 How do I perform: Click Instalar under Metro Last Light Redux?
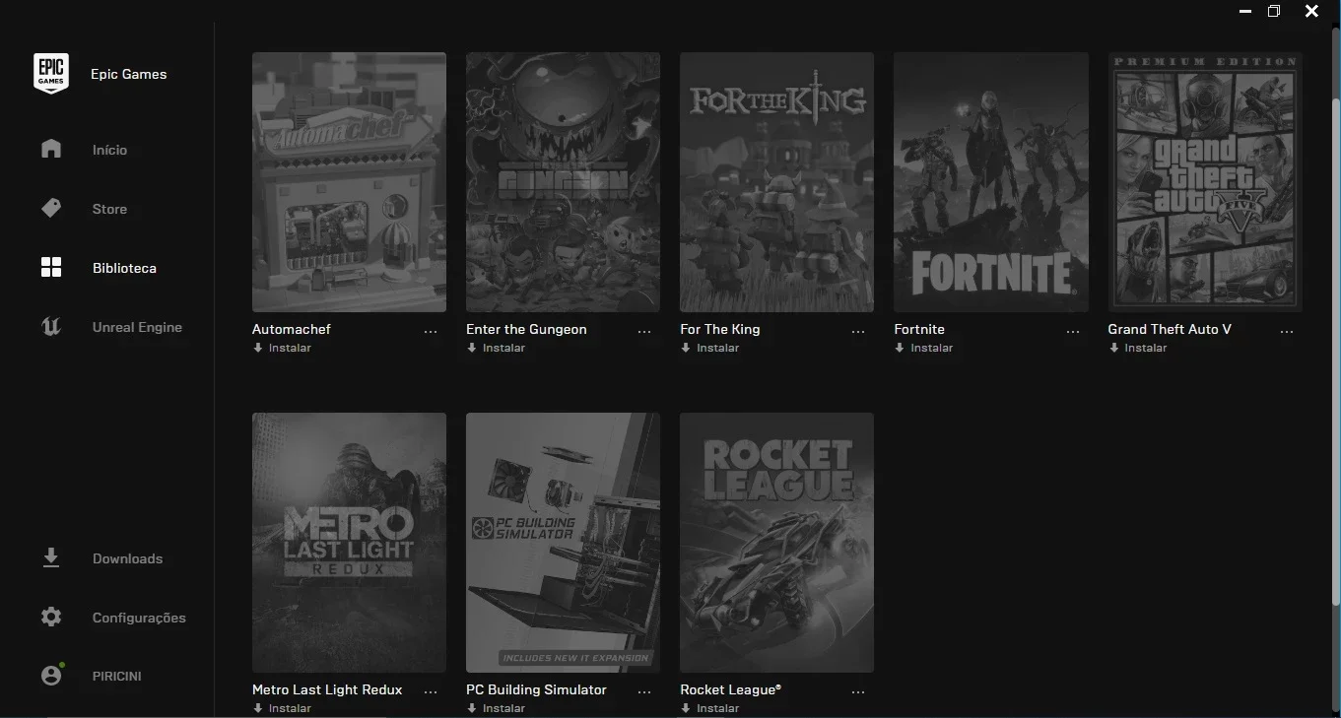(x=290, y=708)
